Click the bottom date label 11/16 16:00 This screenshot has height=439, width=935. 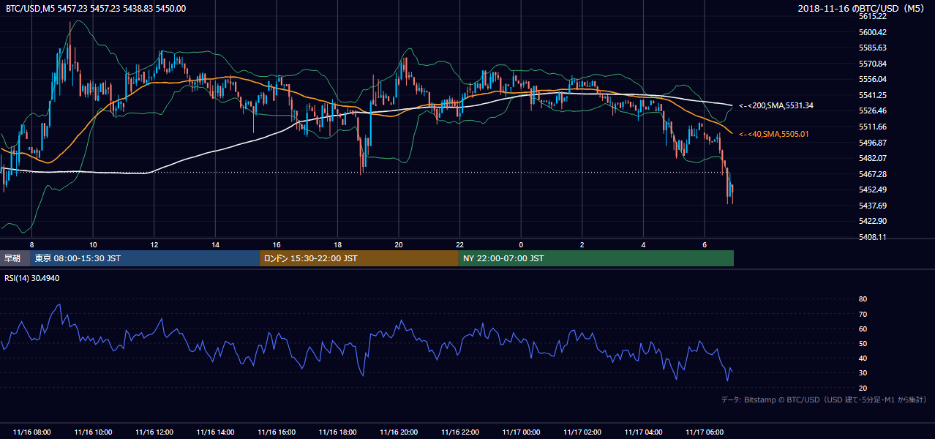pyautogui.click(x=277, y=432)
